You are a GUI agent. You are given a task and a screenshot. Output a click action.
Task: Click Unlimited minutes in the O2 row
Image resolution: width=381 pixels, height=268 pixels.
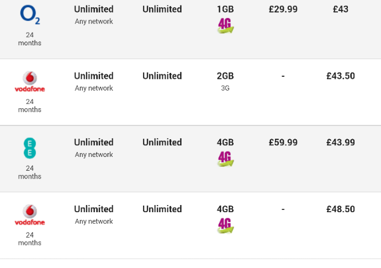pos(94,9)
